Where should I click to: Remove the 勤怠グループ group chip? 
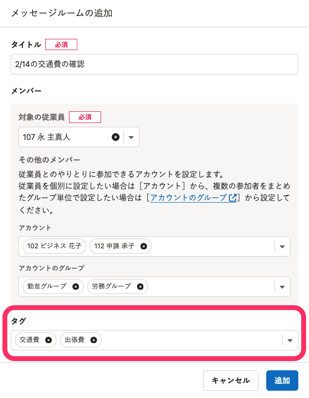[x=75, y=287]
